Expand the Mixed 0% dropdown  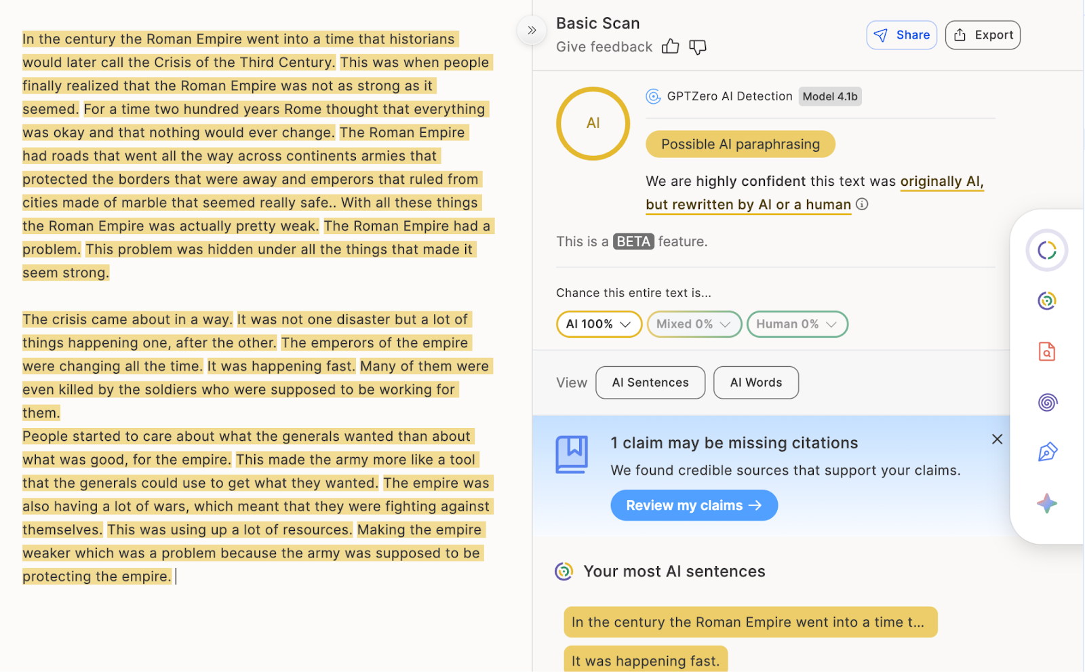pos(694,324)
